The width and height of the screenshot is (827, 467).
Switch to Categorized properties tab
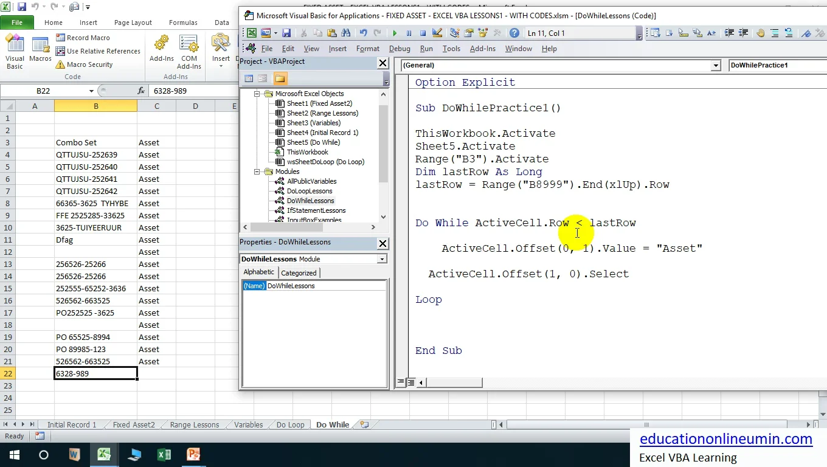(299, 273)
